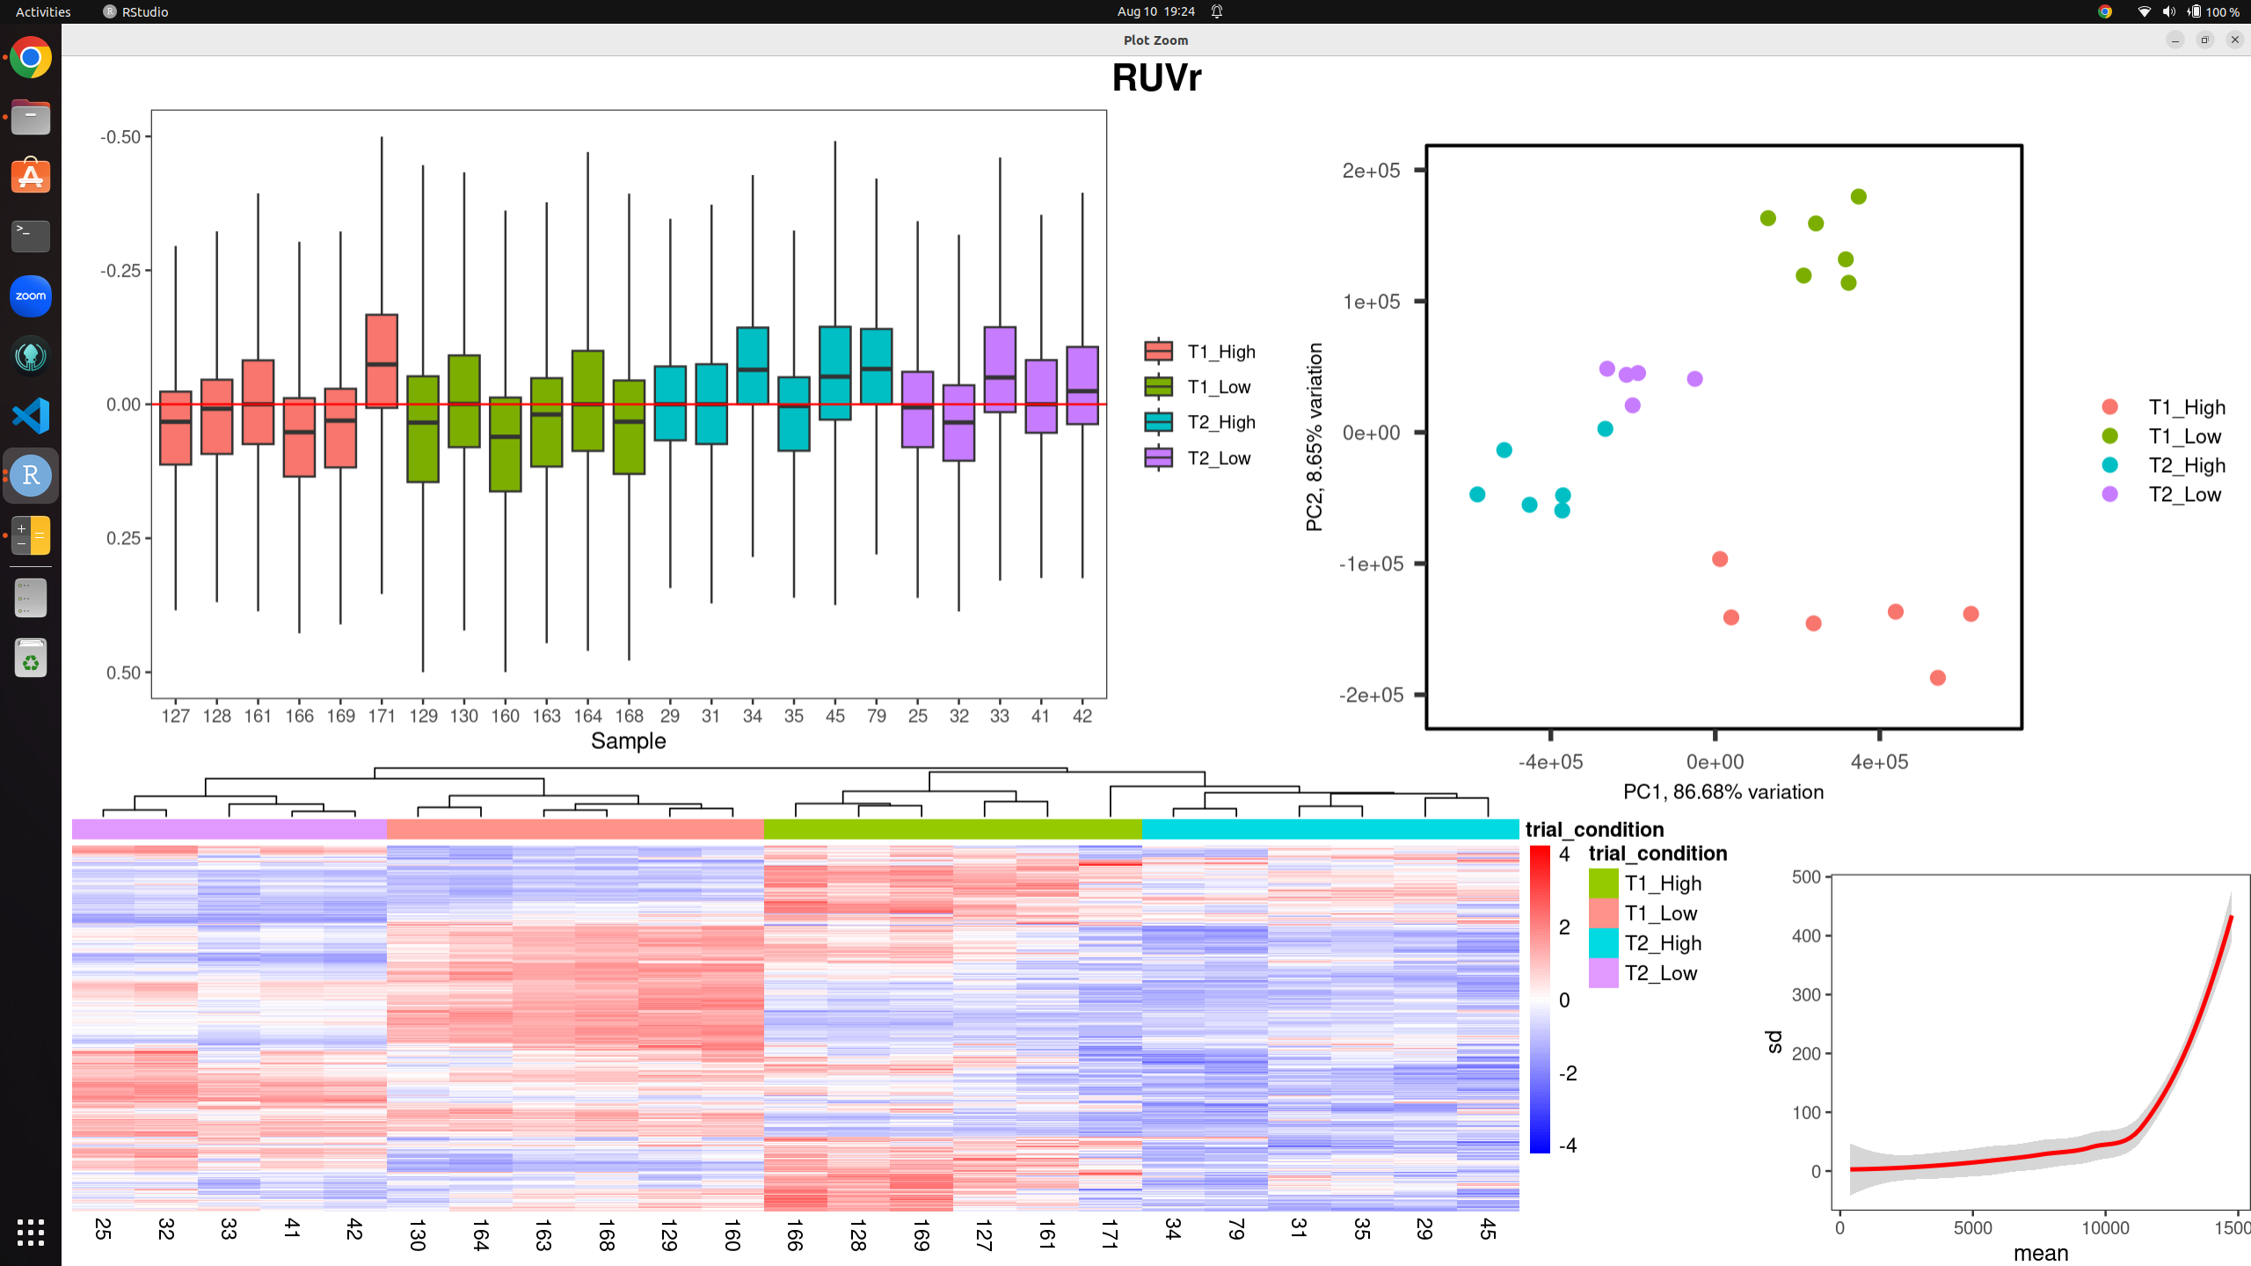
Task: Open the Trash in dock
Action: tap(31, 658)
